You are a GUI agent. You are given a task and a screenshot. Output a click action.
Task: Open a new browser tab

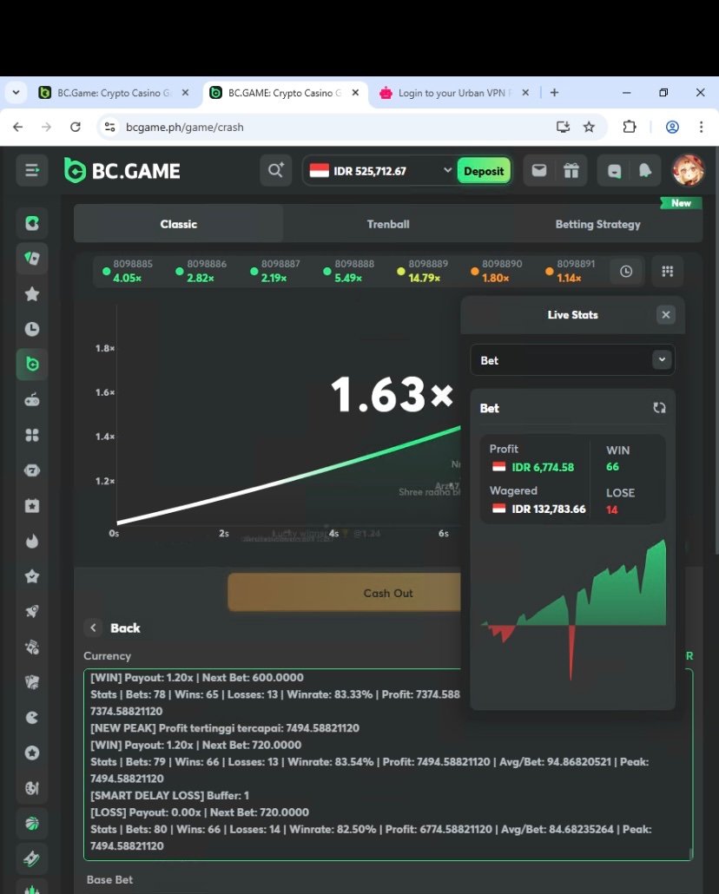[554, 92]
